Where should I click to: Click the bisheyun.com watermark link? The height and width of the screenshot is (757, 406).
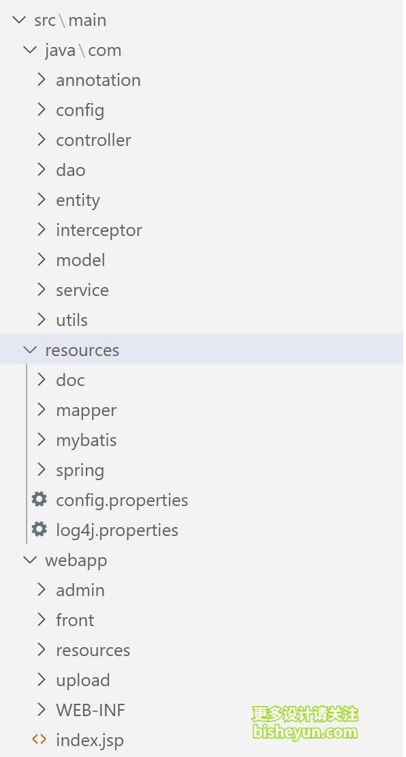pyautogui.click(x=304, y=732)
